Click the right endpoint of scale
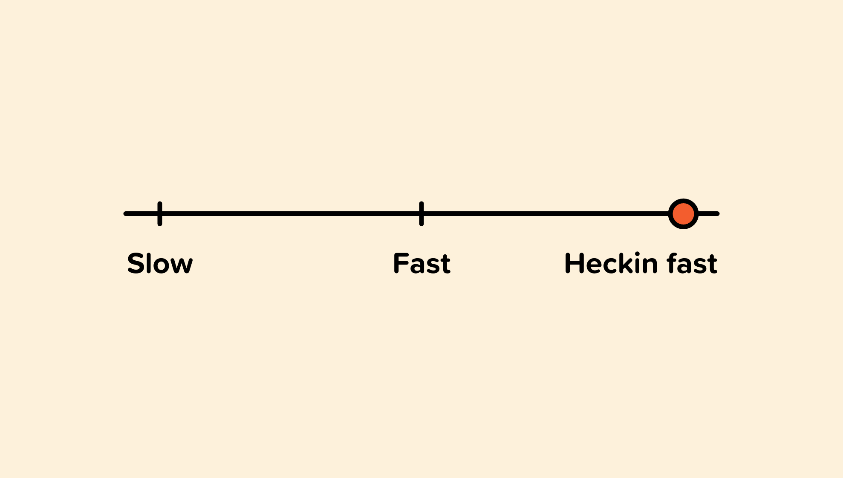 718,214
